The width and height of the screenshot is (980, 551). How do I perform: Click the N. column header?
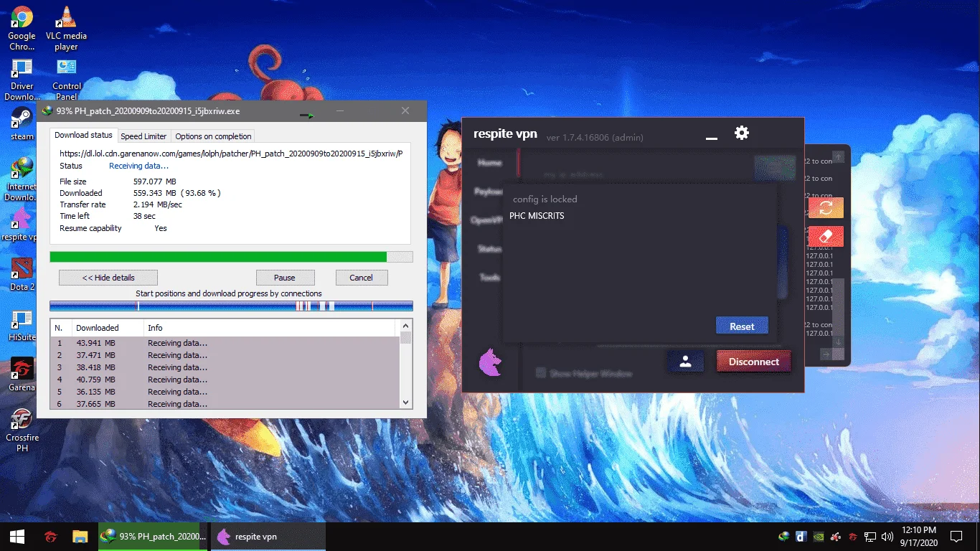[61, 328]
